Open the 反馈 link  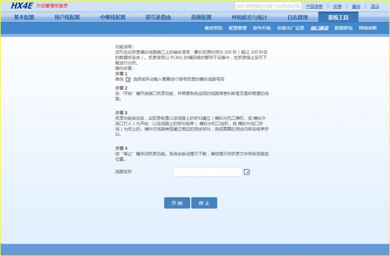337,6
